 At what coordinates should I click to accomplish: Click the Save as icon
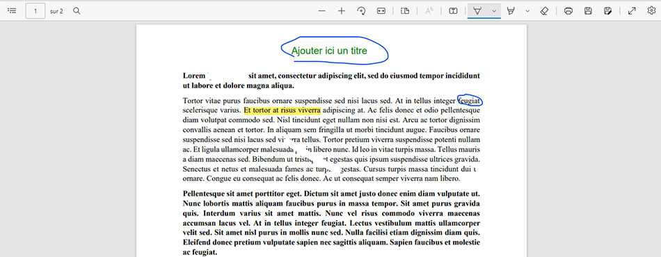click(x=607, y=11)
